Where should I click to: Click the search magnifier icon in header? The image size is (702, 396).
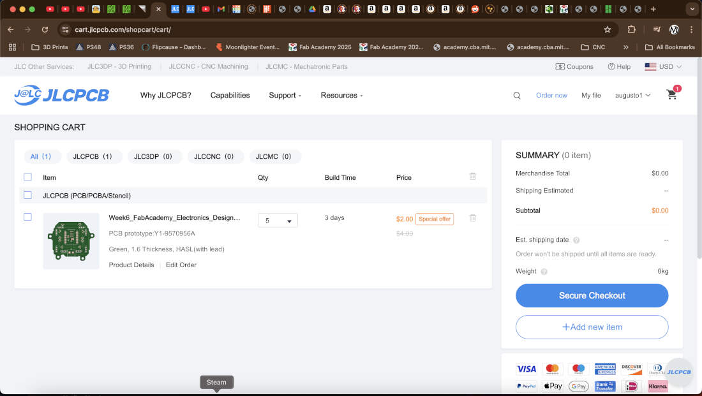click(517, 95)
